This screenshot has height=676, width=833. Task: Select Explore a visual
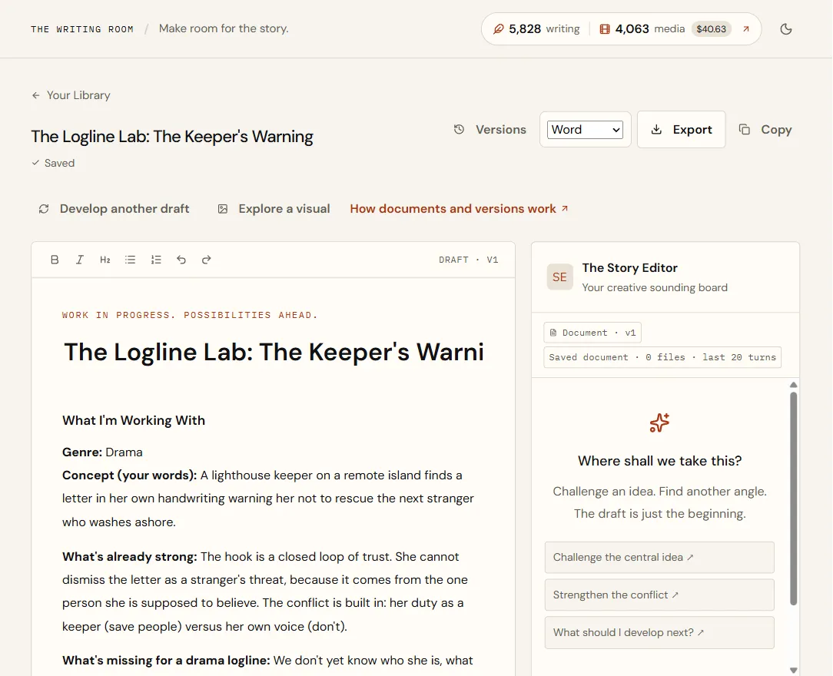[x=274, y=209]
